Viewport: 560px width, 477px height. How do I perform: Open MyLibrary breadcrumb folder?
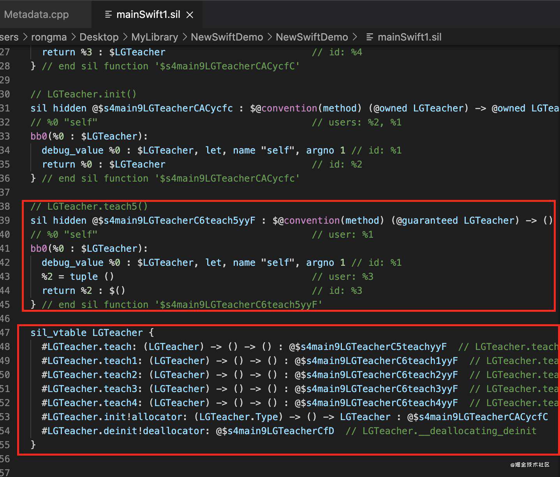click(155, 37)
